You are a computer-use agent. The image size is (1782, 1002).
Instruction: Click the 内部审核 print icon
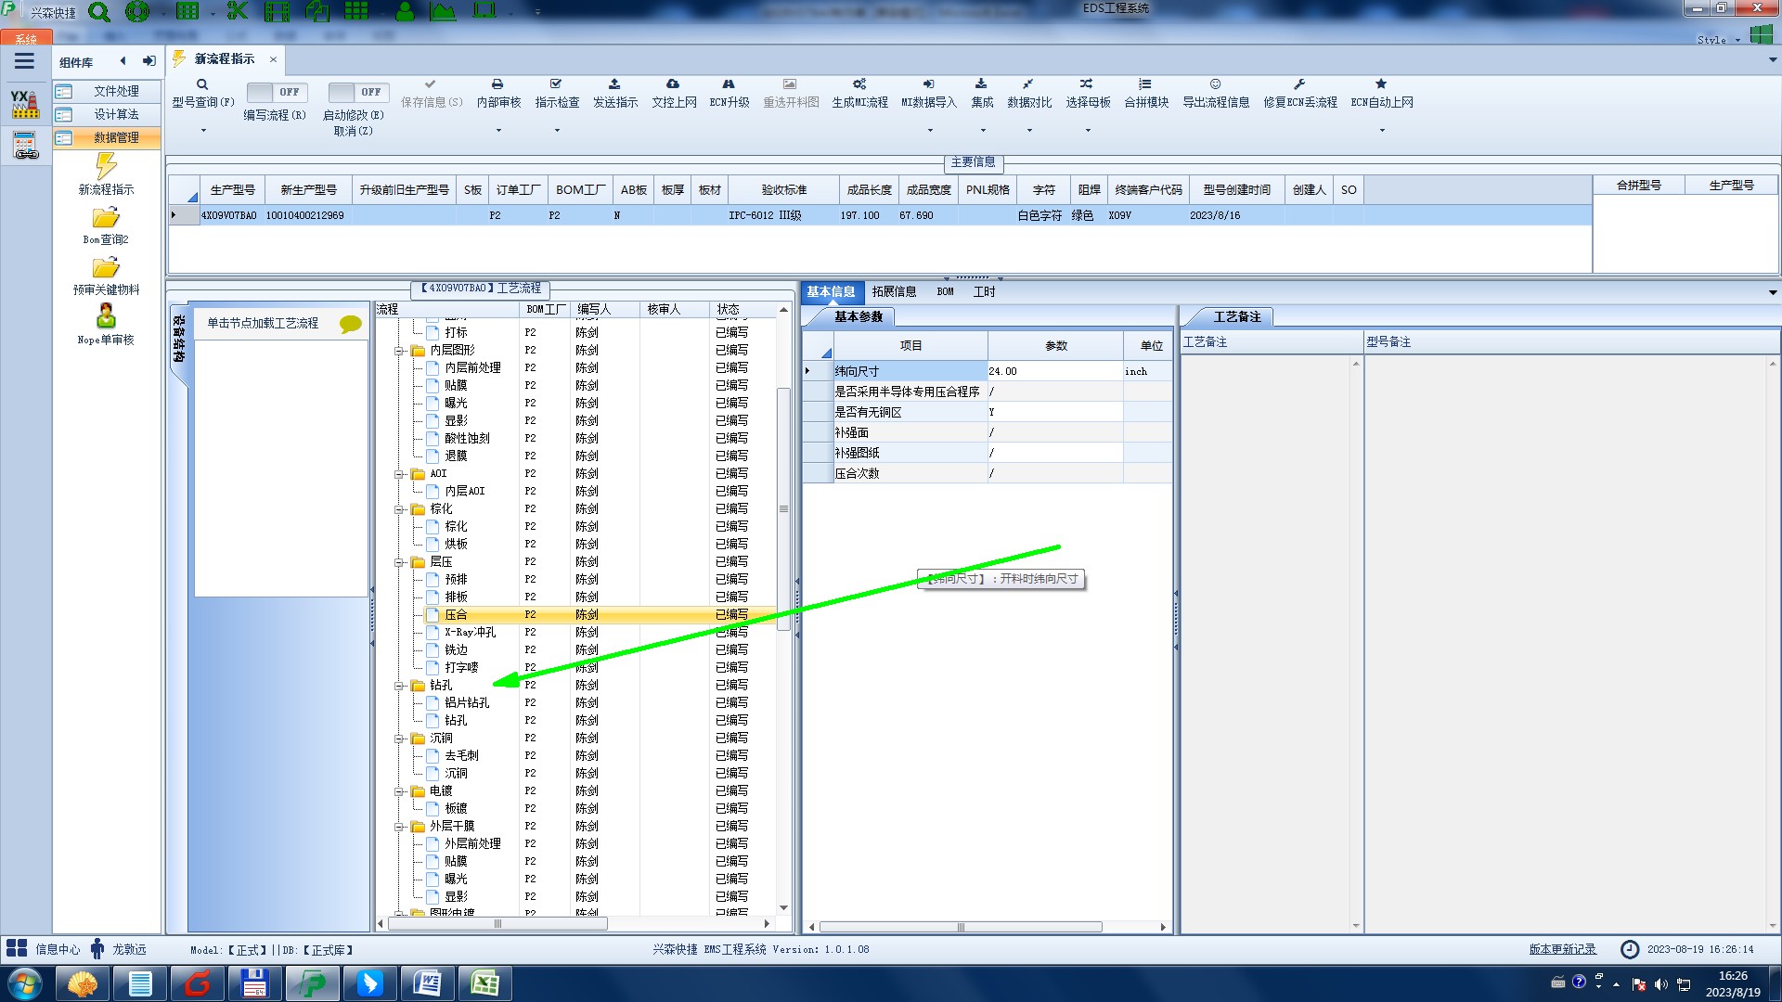(x=497, y=84)
